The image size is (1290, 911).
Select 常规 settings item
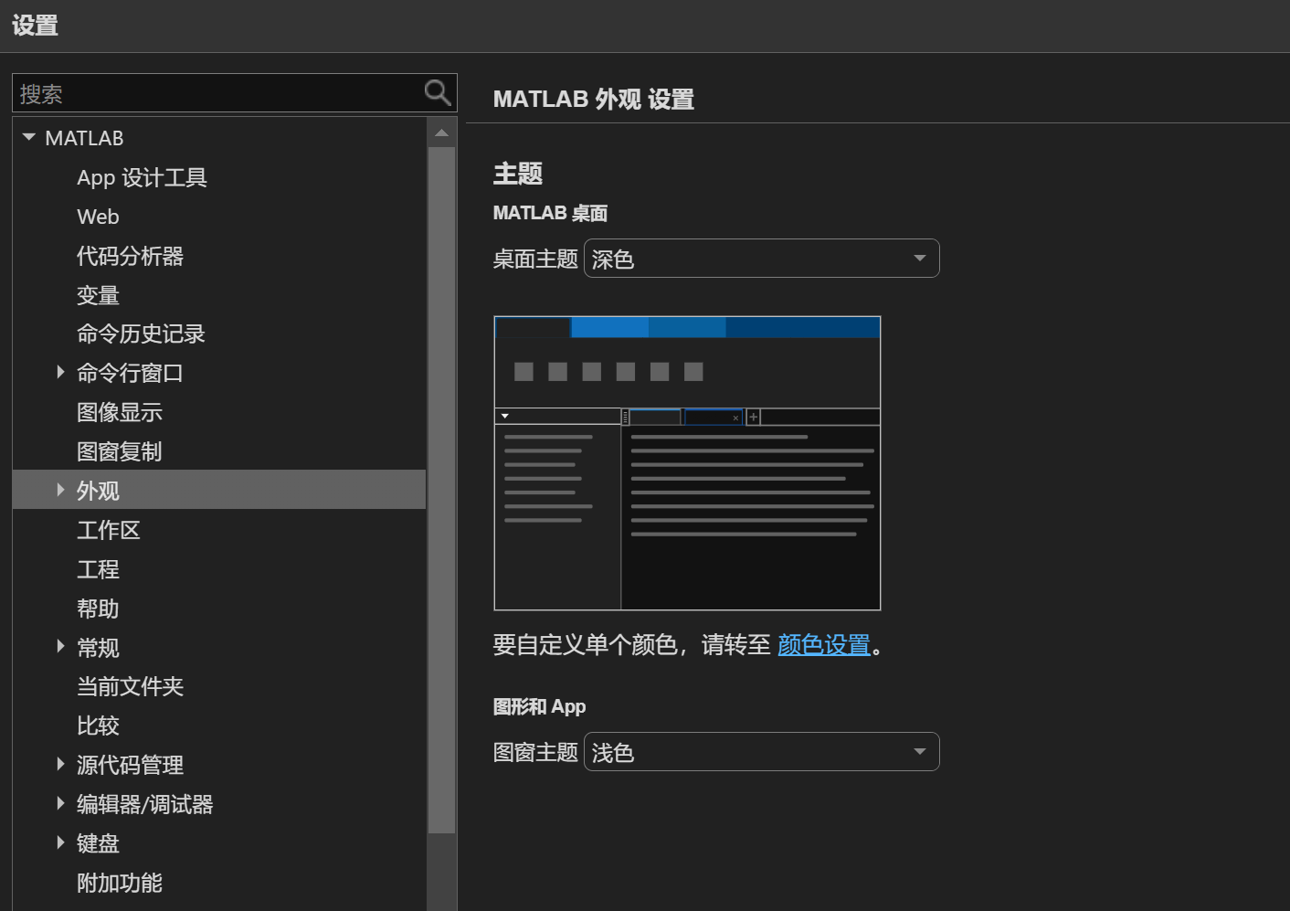pyautogui.click(x=98, y=648)
